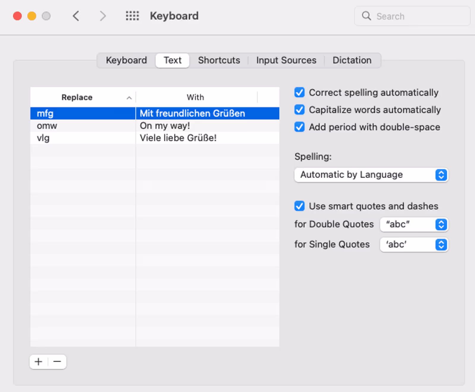Viewport: 475px width, 392px height.
Task: Toggle Add period with double-space
Action: (x=300, y=127)
